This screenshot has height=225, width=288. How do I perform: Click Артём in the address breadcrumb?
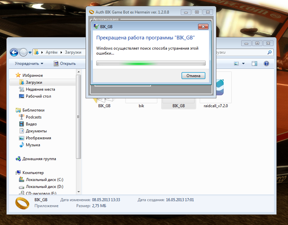point(51,52)
